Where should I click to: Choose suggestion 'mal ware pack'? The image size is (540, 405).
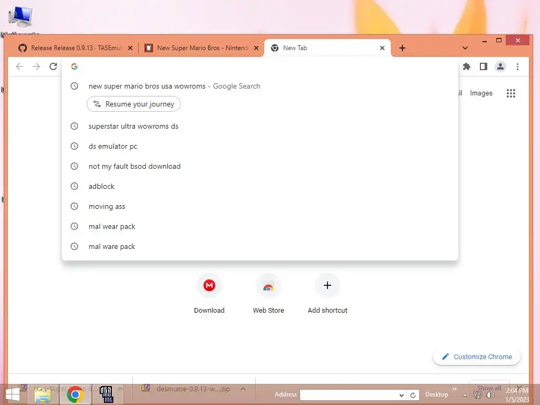click(259, 246)
